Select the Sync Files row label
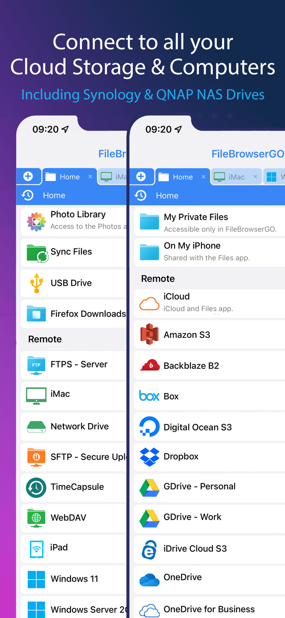 tap(71, 252)
